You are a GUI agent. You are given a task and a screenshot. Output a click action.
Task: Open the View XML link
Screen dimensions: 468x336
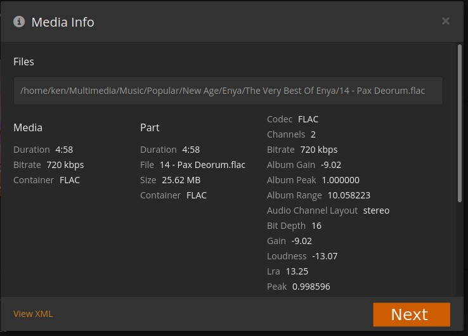(x=33, y=314)
